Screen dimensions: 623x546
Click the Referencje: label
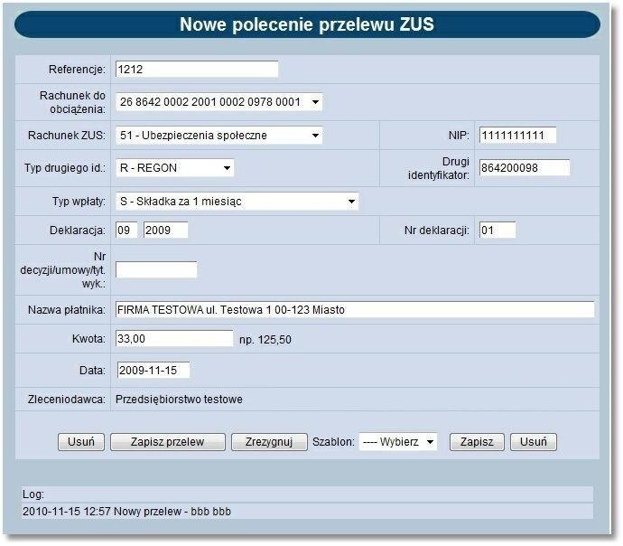point(77,70)
